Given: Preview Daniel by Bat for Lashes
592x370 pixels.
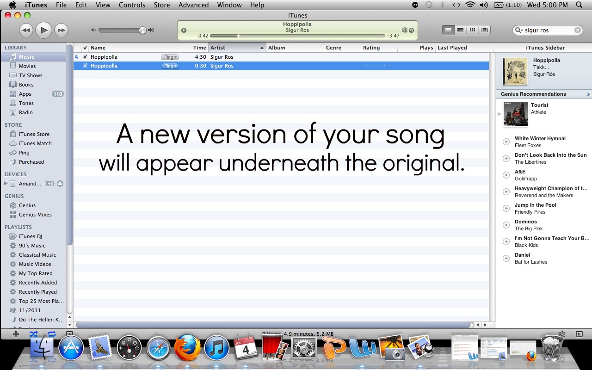Looking at the screenshot, I should [x=506, y=259].
